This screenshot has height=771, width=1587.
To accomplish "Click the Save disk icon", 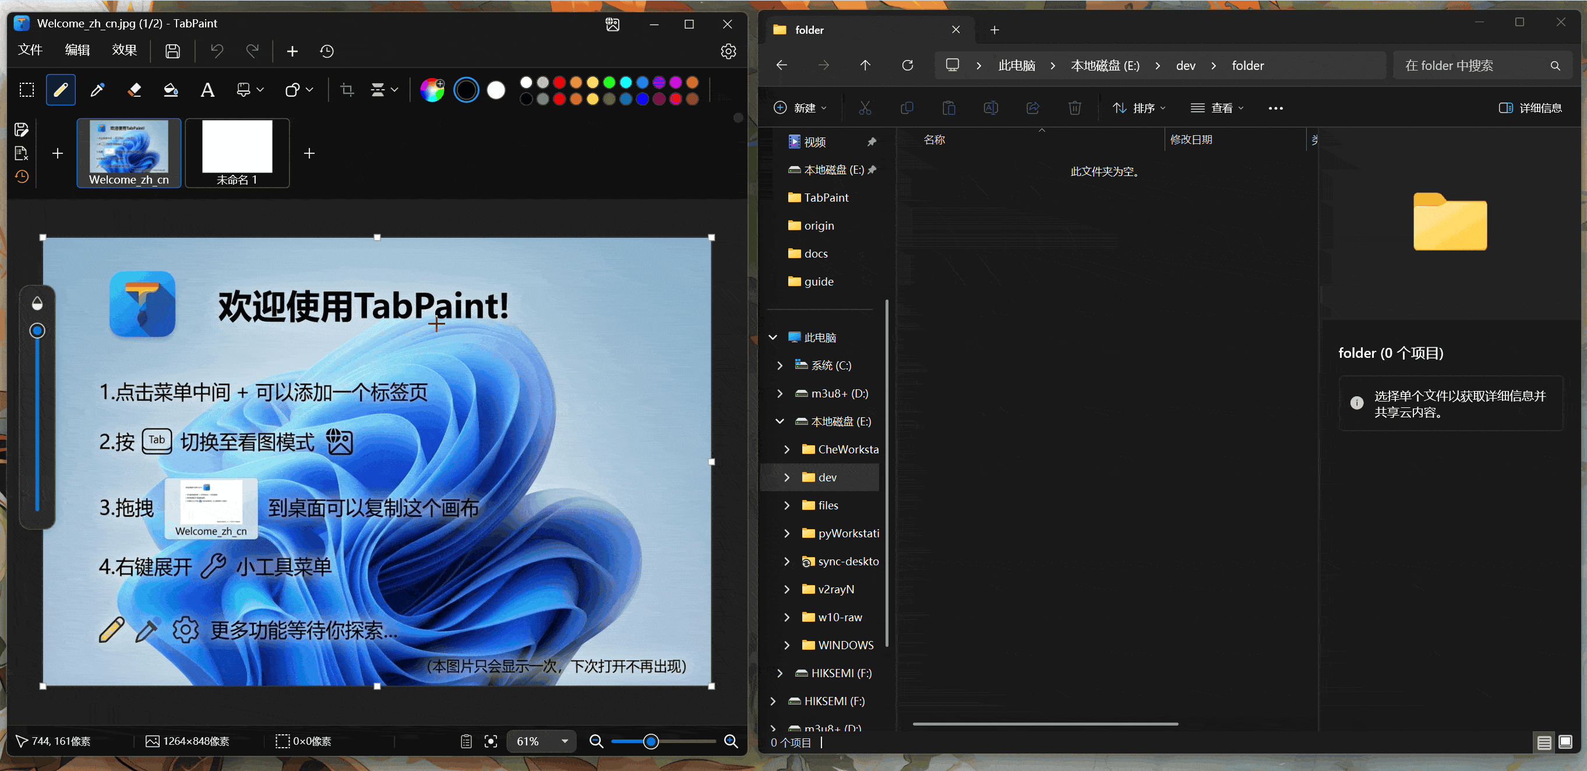I will 172,51.
